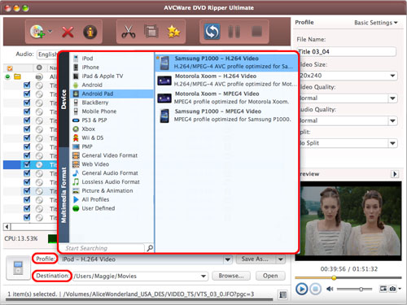Select Motorola Xoom H.264 Video profile
Viewport: 407px width, 305px height.
[x=226, y=80]
